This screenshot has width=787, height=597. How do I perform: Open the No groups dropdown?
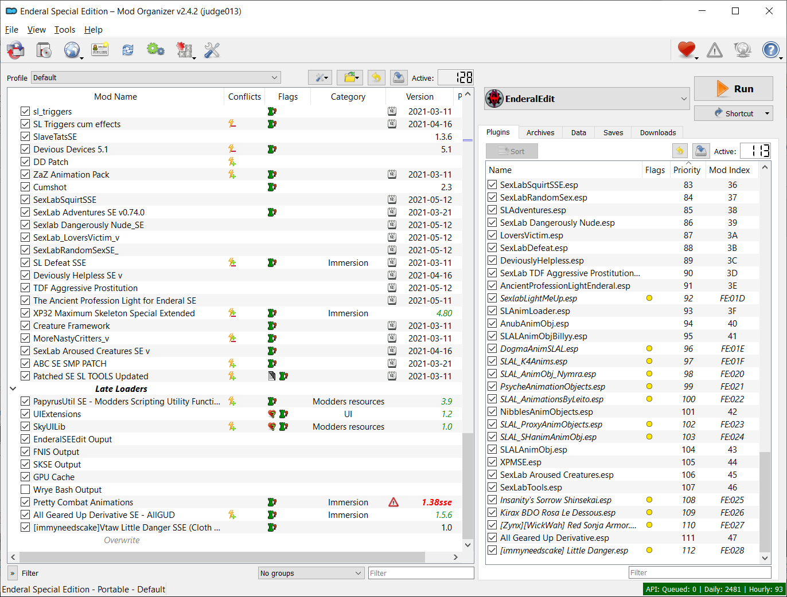pyautogui.click(x=311, y=573)
